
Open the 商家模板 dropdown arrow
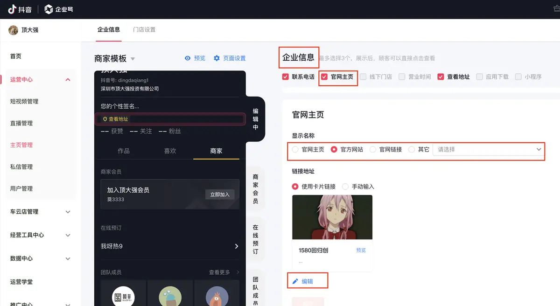(133, 59)
